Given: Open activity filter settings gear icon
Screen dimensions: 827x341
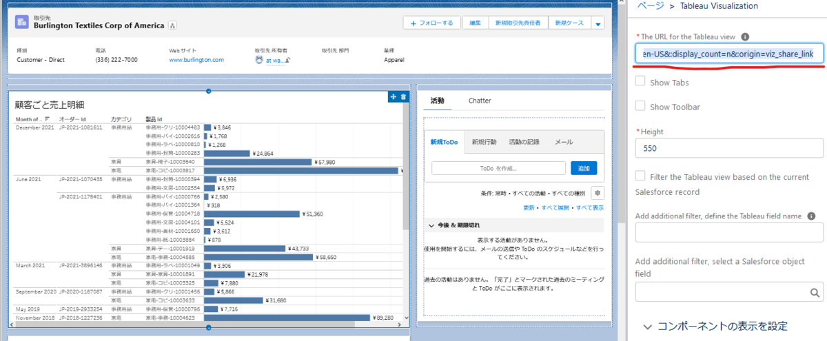Looking at the screenshot, I should (x=598, y=194).
